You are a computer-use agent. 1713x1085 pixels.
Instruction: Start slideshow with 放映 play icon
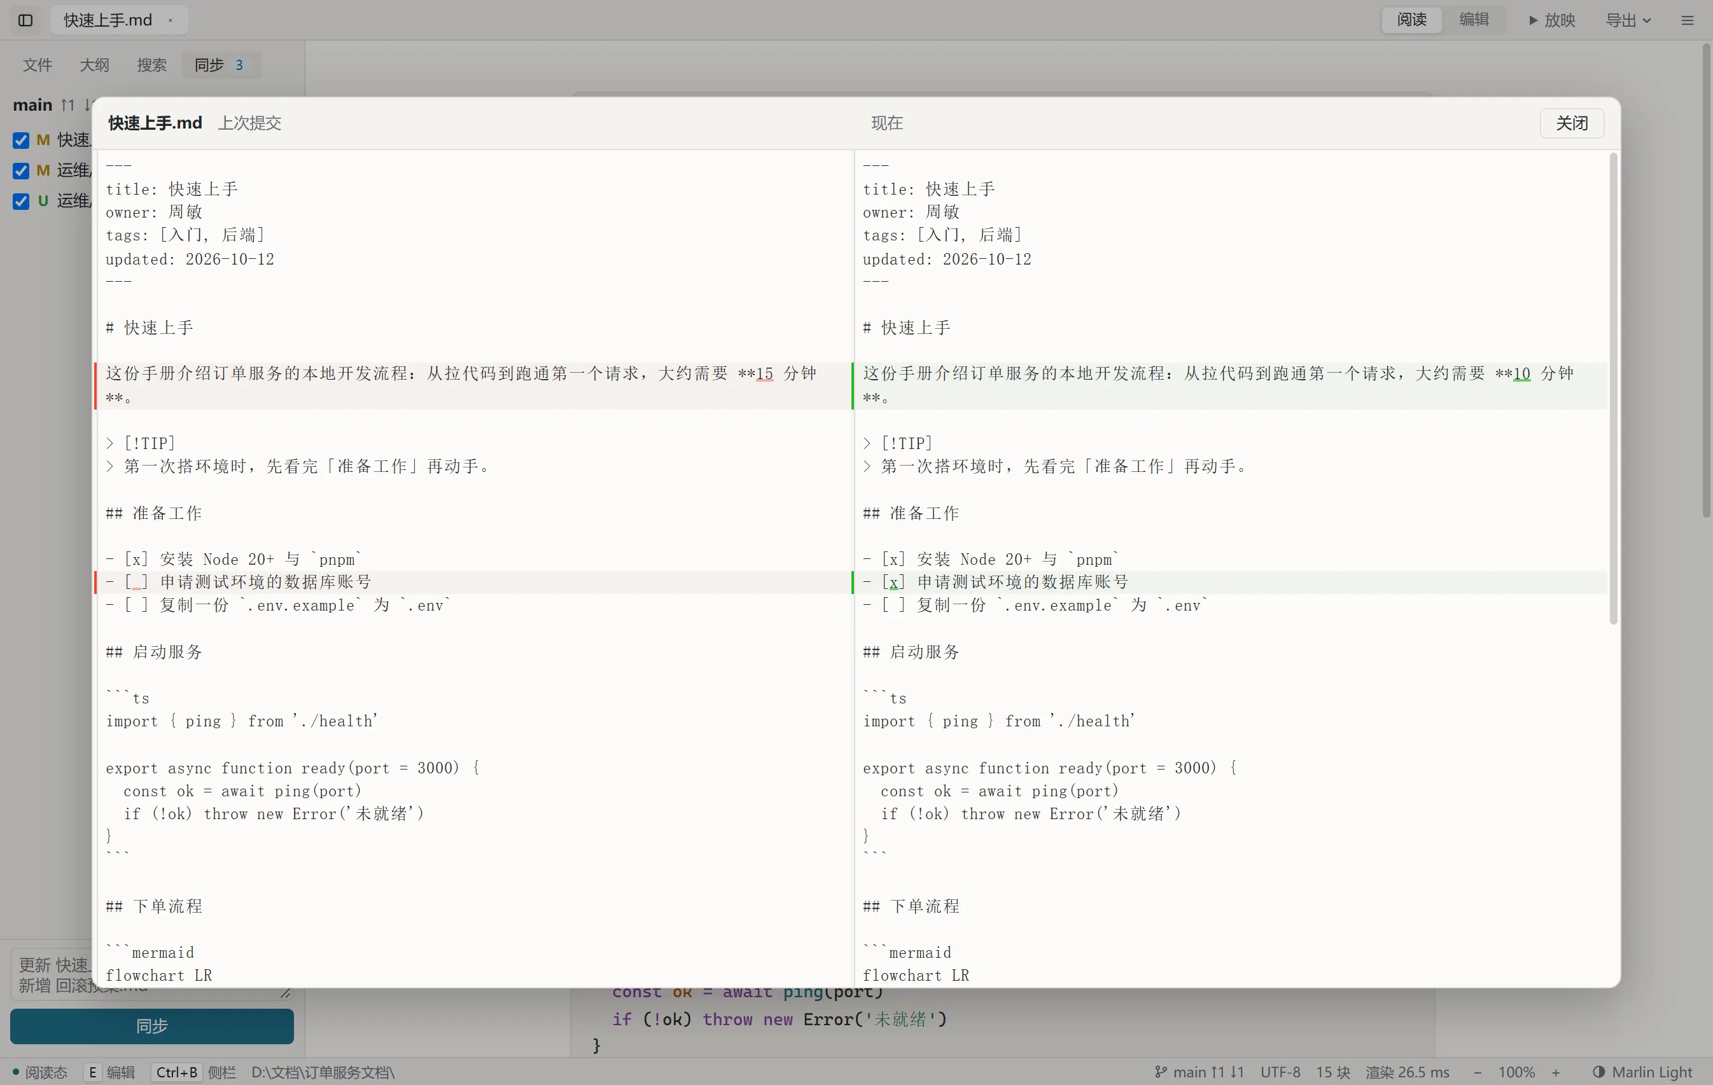[1551, 20]
